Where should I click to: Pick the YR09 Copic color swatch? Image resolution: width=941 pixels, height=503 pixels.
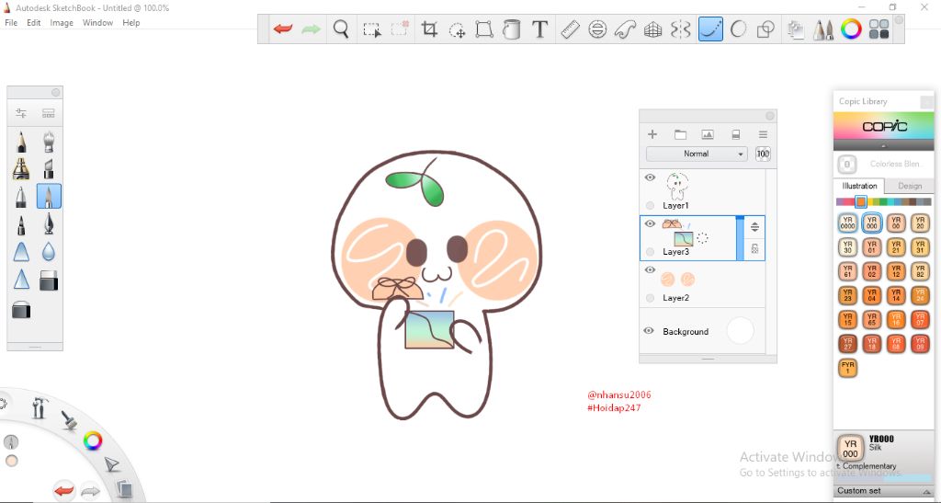(920, 343)
